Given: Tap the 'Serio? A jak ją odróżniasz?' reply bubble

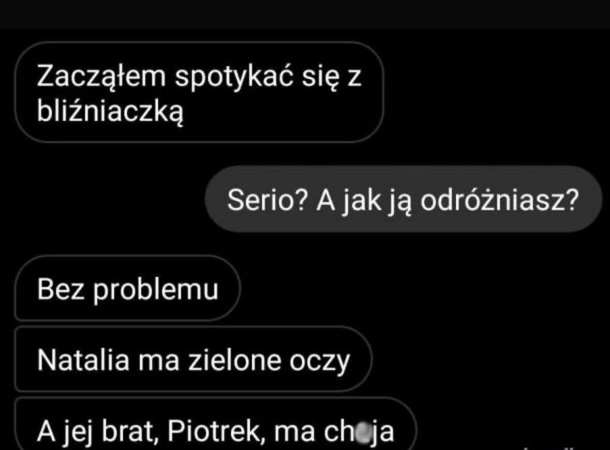Looking at the screenshot, I should point(403,199).
